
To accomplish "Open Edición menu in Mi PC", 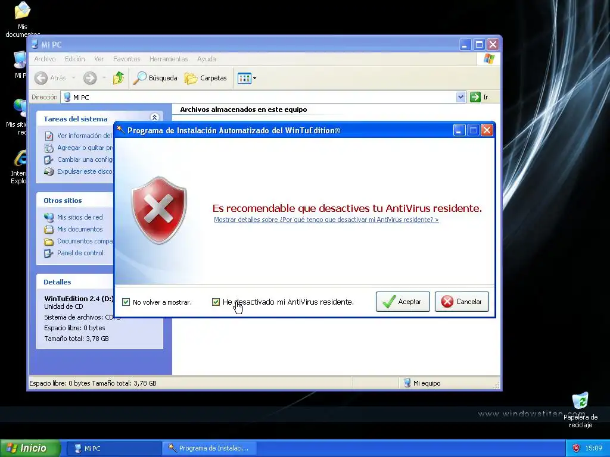I will tap(74, 59).
